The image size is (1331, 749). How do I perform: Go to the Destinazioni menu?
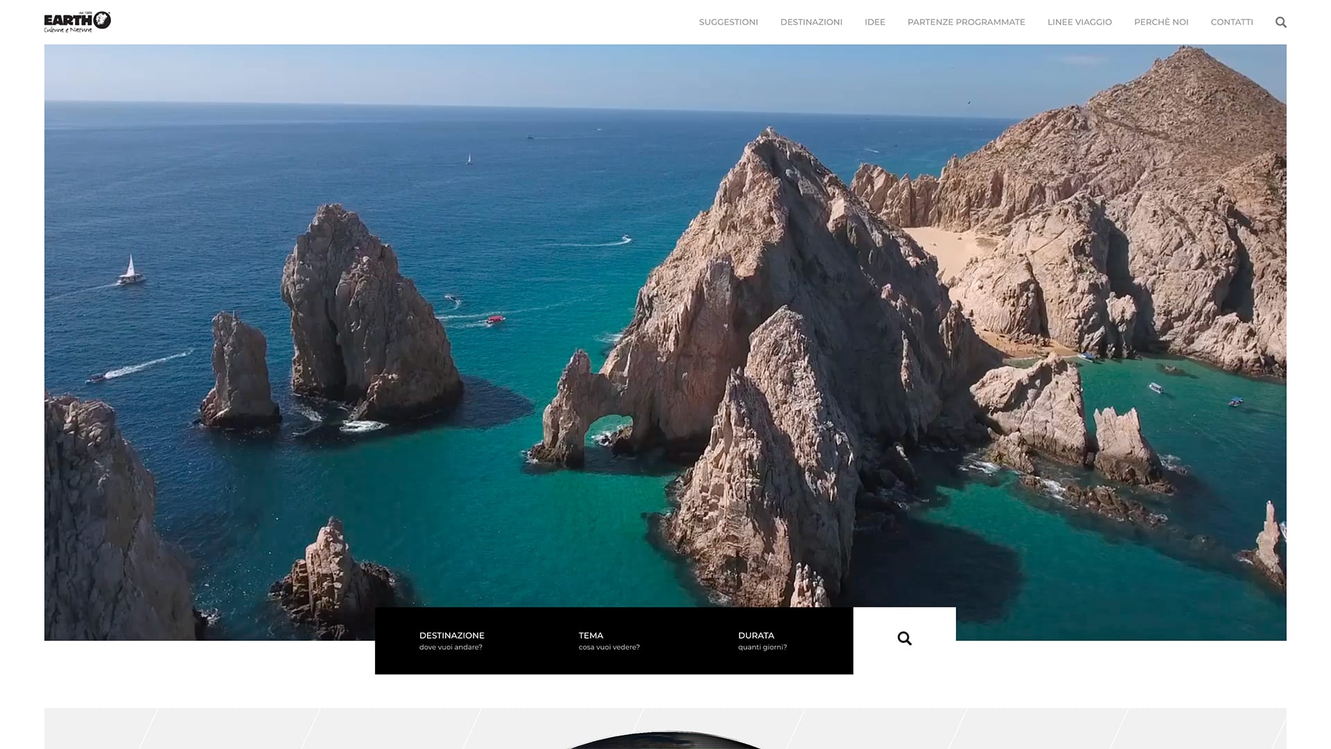tap(811, 22)
